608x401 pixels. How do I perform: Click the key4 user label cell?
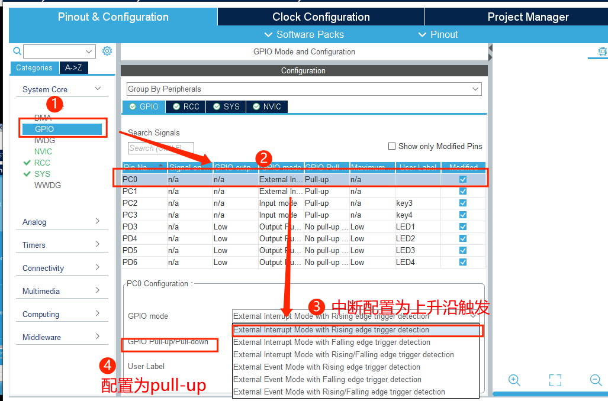tap(418, 215)
